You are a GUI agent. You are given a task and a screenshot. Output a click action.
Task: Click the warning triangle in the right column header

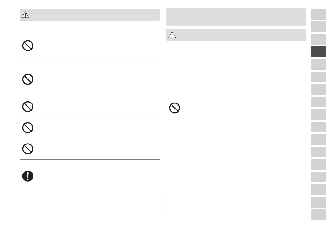point(172,35)
